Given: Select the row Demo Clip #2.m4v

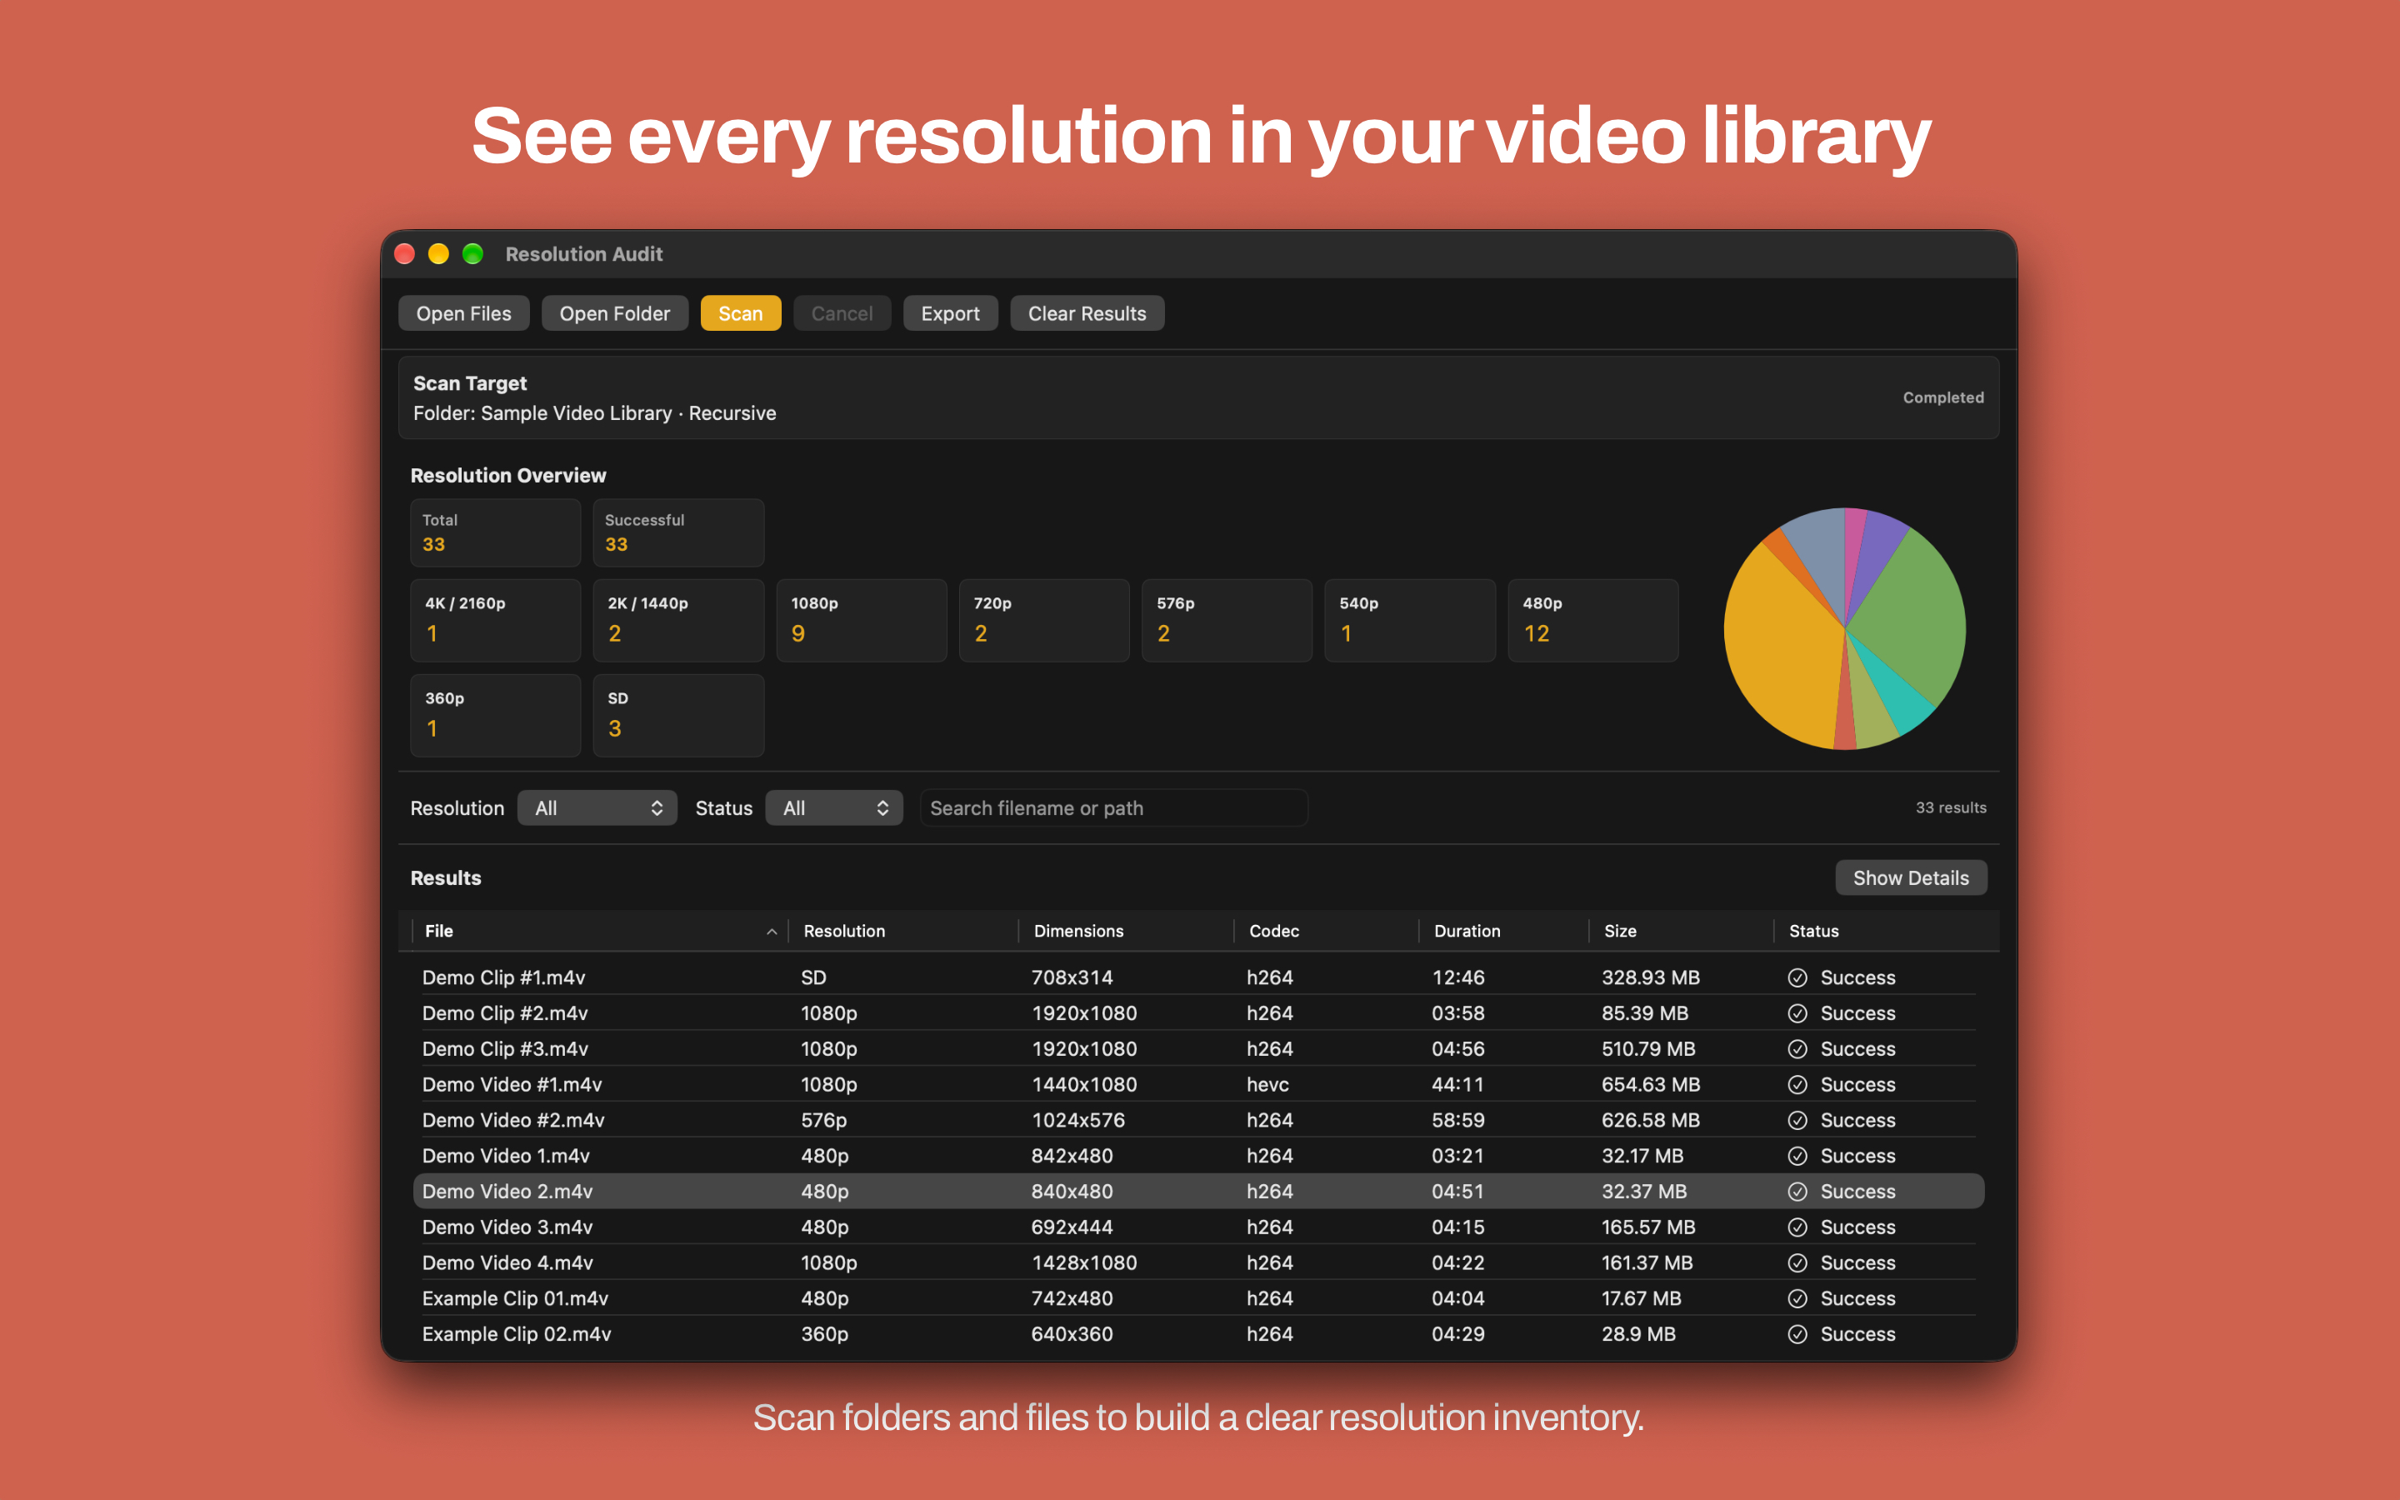Looking at the screenshot, I should coord(1198,1012).
